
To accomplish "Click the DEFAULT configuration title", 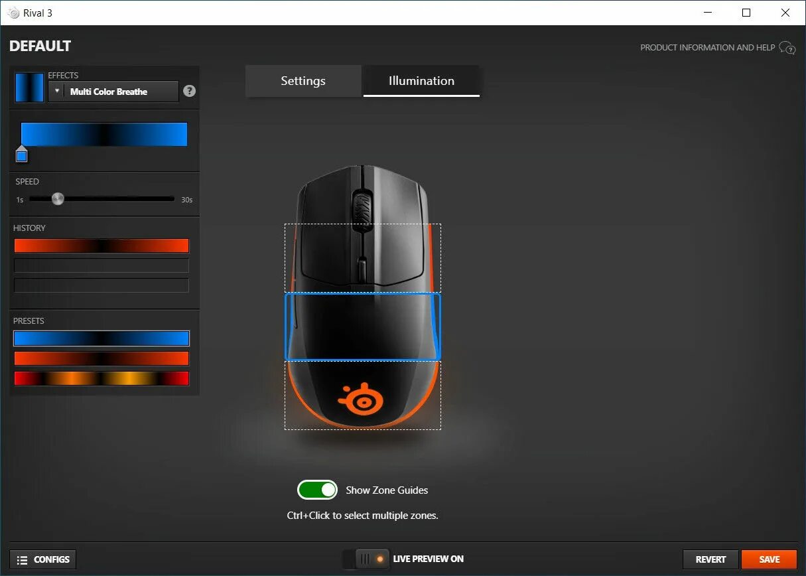I will pos(40,46).
